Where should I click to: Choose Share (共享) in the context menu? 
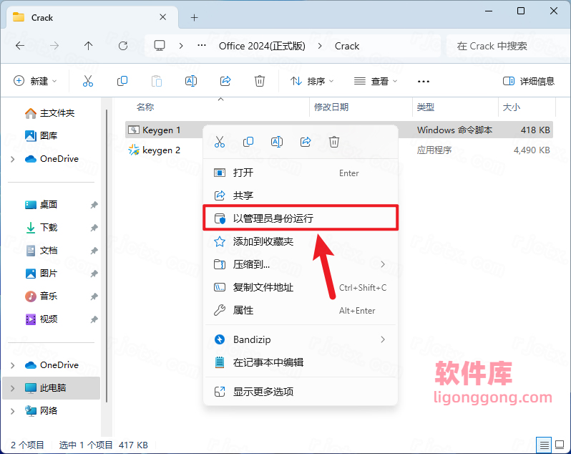click(x=301, y=195)
